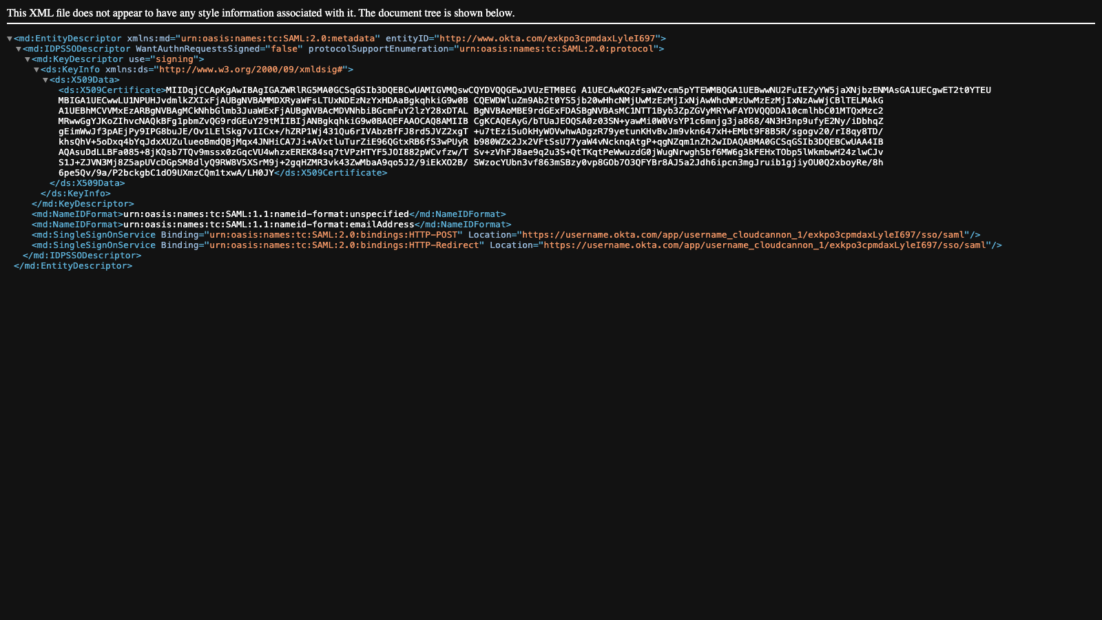
Task: Collapse the md:EntityDescriptor root node
Action: (x=9, y=39)
